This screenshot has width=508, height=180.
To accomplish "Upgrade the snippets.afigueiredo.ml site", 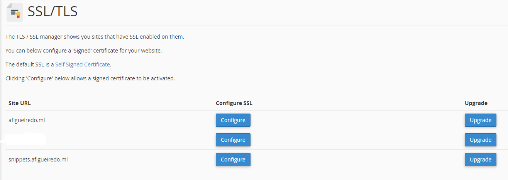I will 480,160.
